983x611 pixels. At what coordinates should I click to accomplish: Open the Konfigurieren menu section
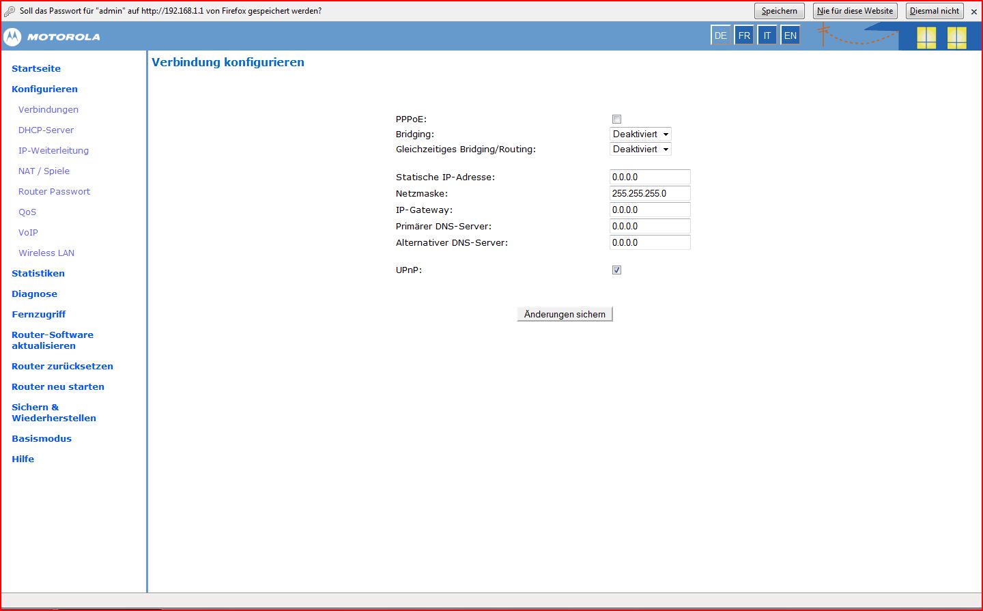click(x=44, y=89)
